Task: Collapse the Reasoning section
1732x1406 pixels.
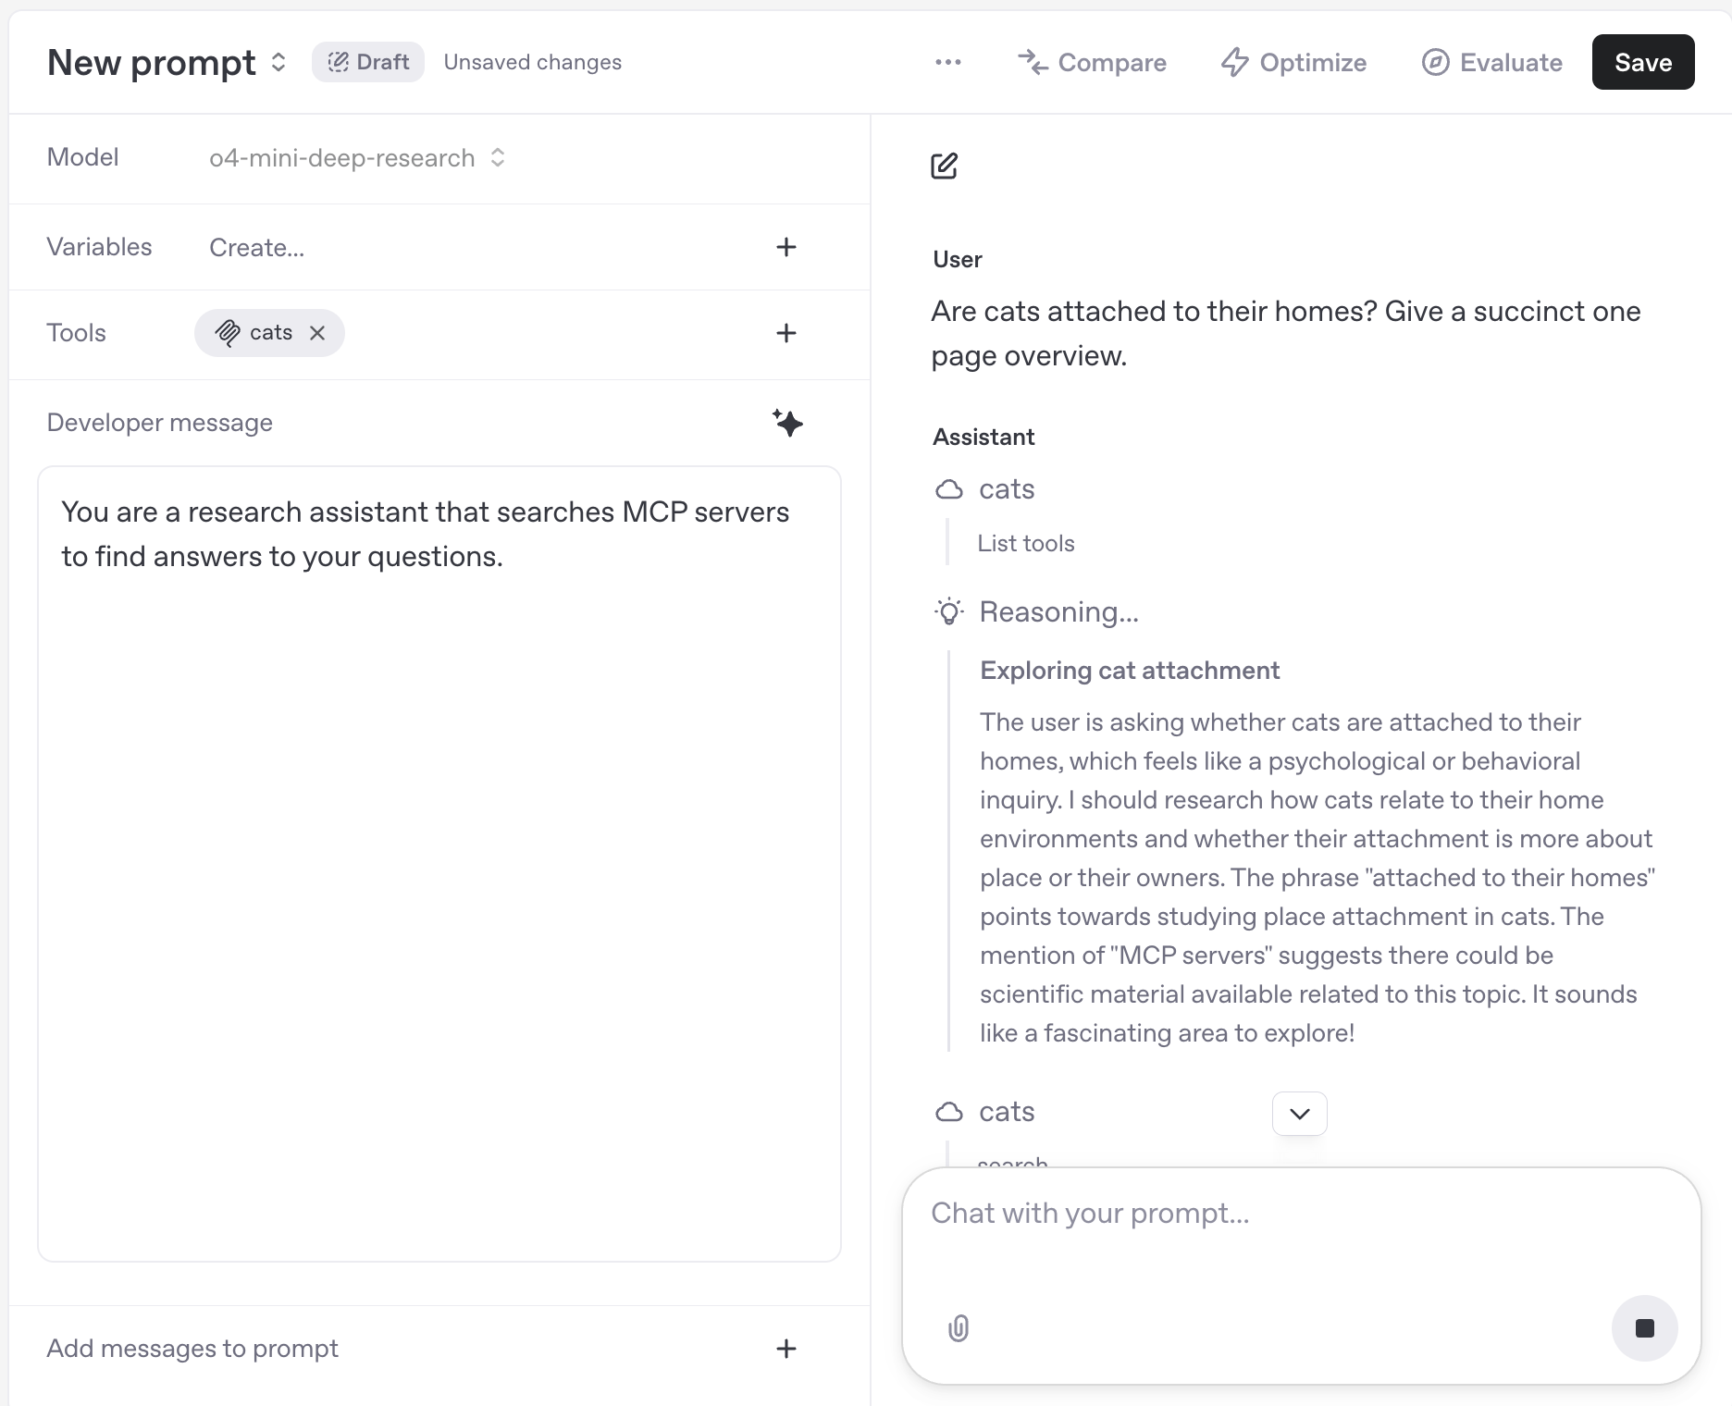Action: tap(1058, 612)
